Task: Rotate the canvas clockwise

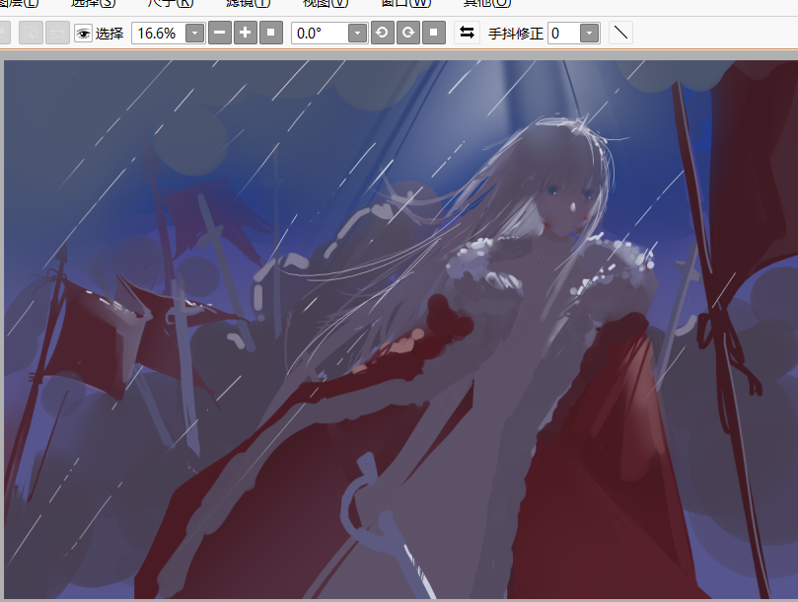Action: [407, 33]
